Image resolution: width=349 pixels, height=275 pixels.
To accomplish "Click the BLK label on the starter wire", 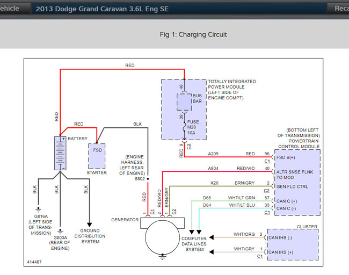I will 137,124.
